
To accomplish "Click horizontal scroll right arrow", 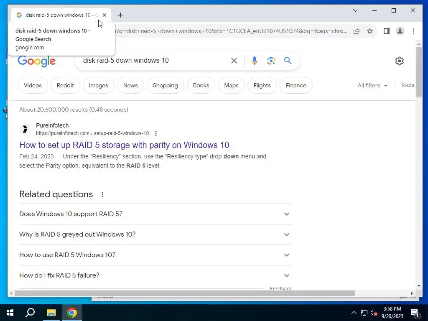I will [x=412, y=293].
